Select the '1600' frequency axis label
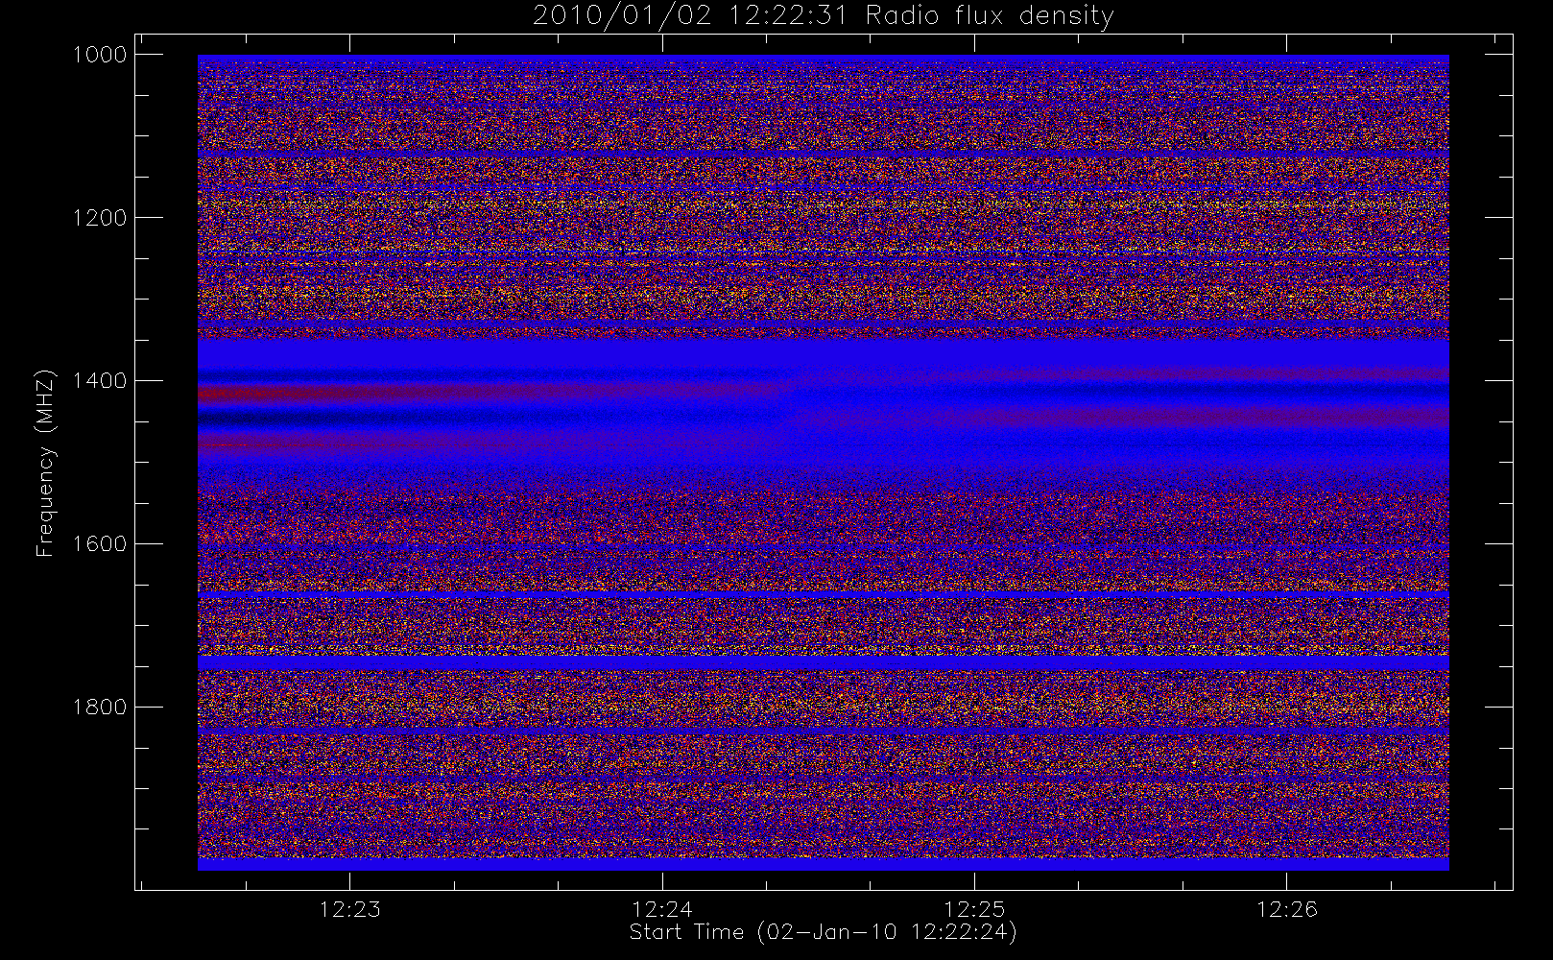Image resolution: width=1553 pixels, height=960 pixels. [x=100, y=544]
